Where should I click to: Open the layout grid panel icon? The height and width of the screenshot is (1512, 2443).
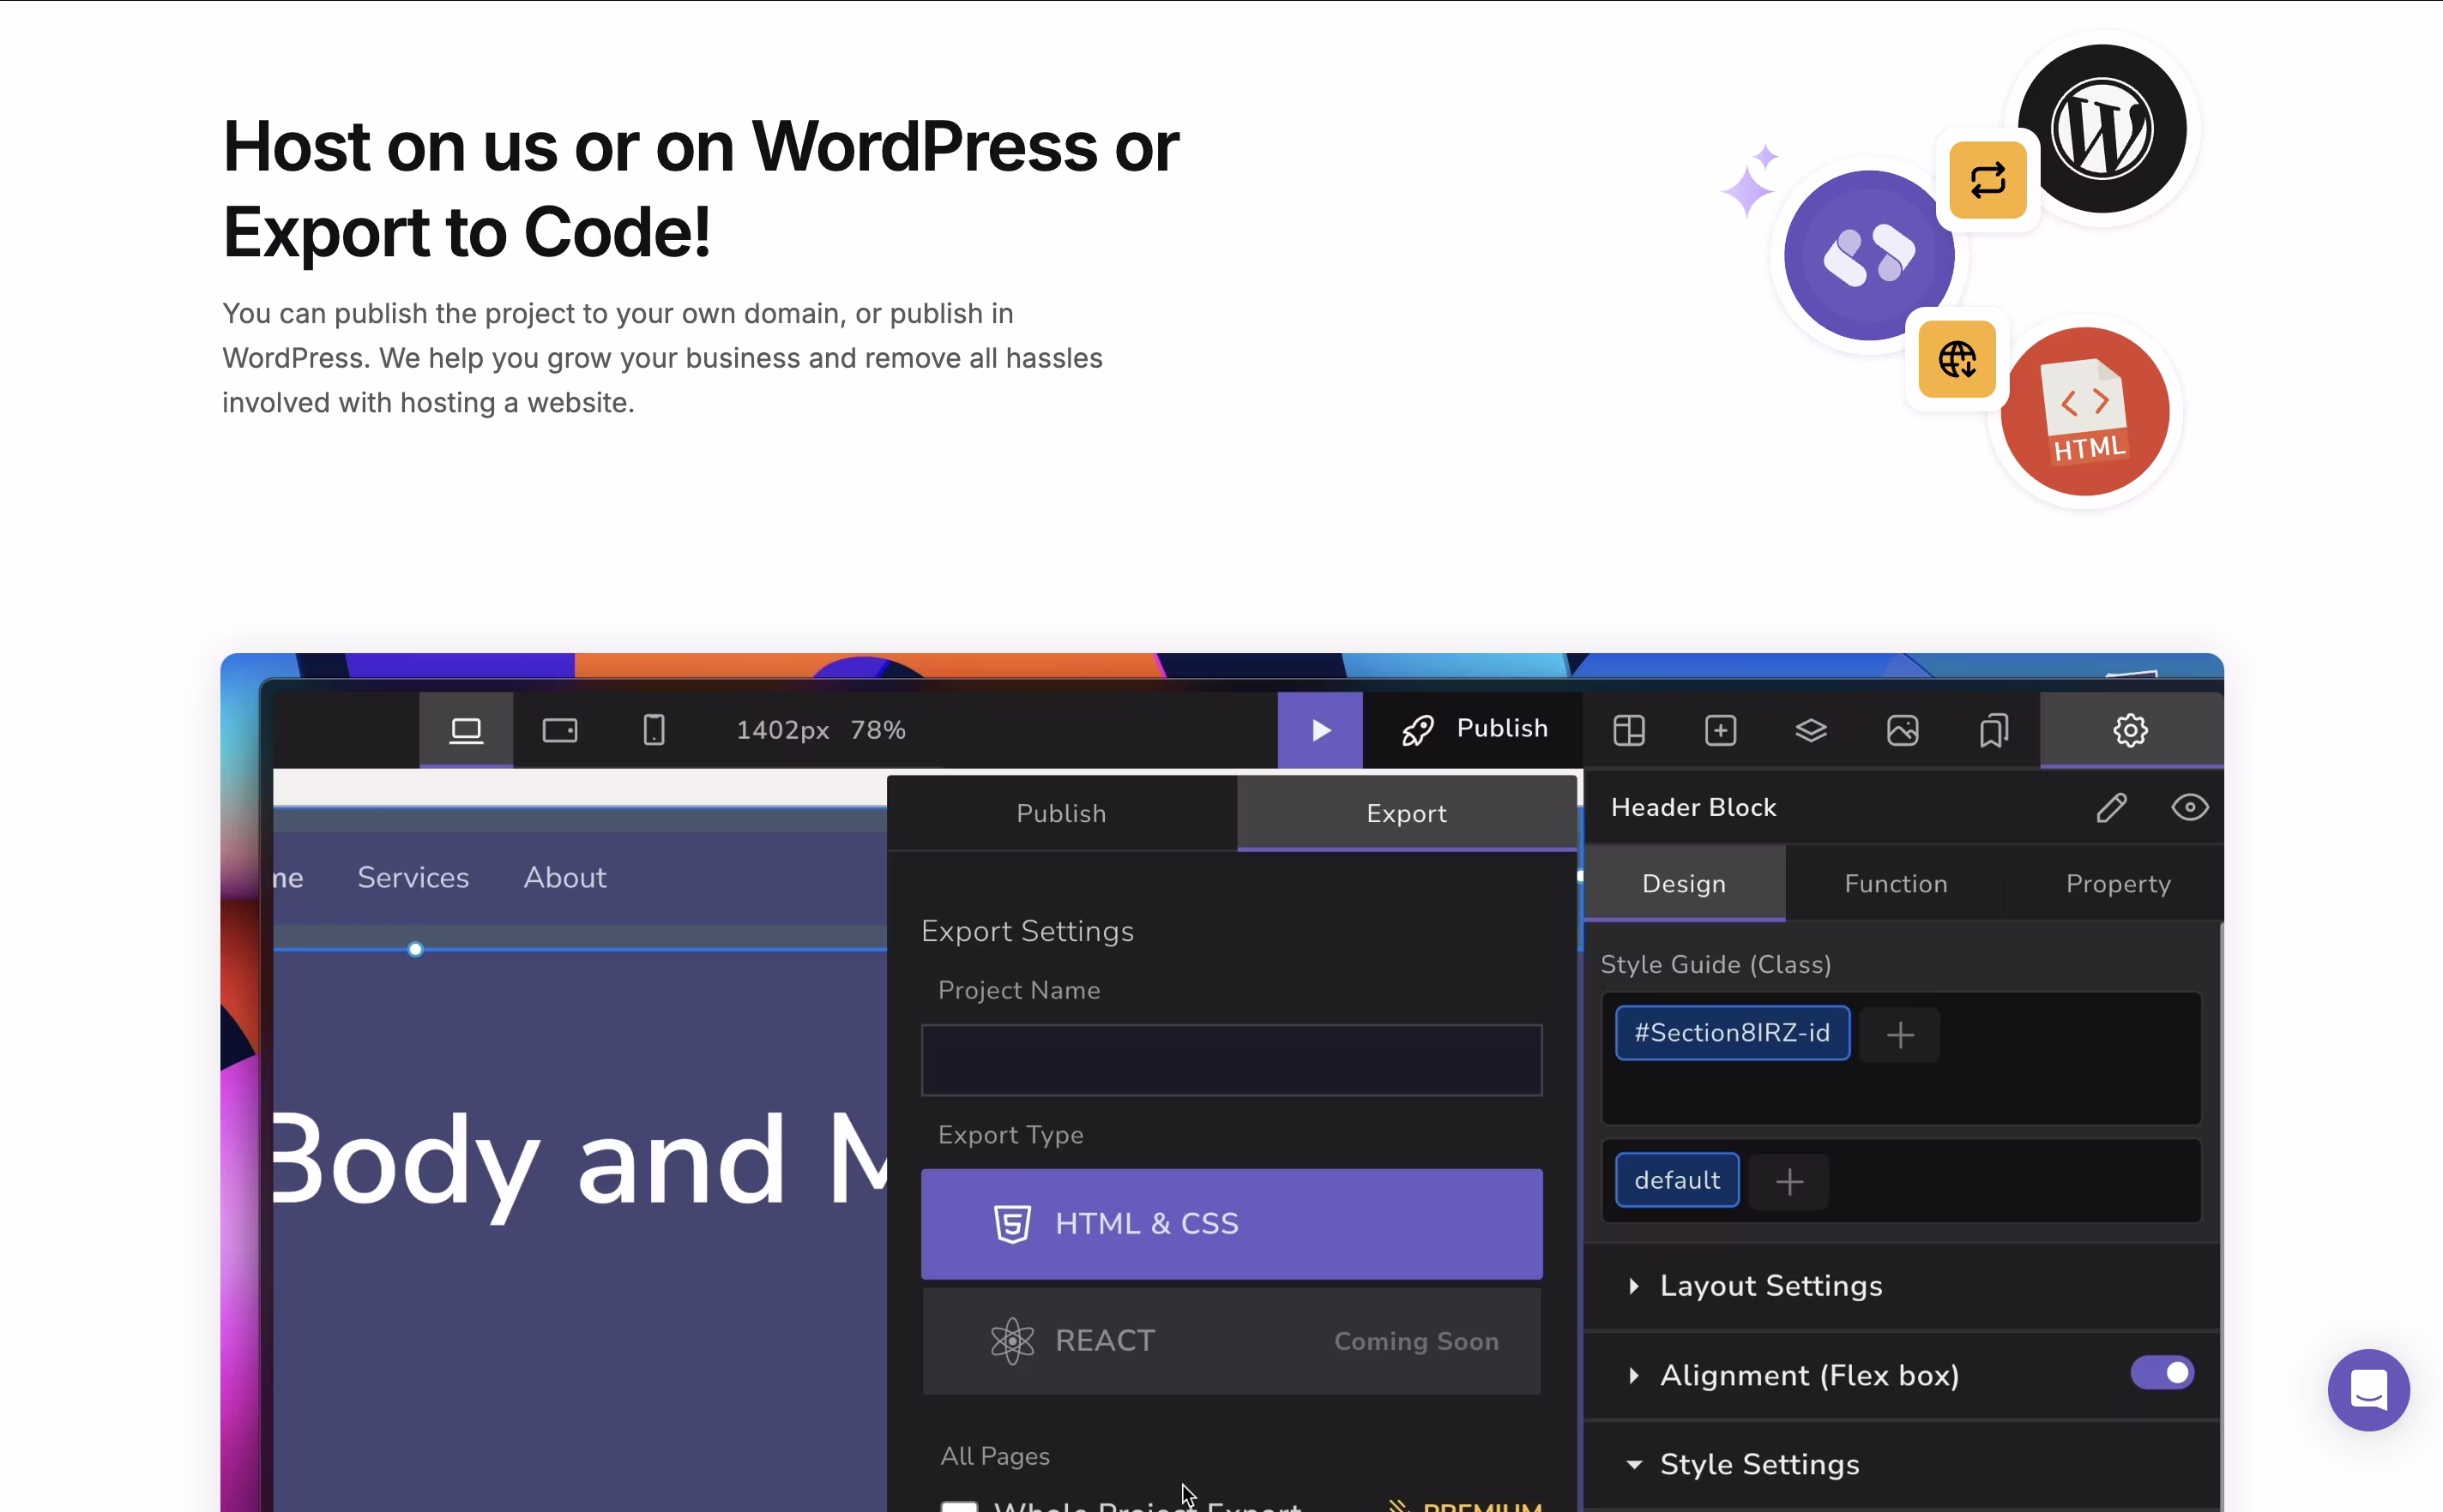tap(1629, 731)
